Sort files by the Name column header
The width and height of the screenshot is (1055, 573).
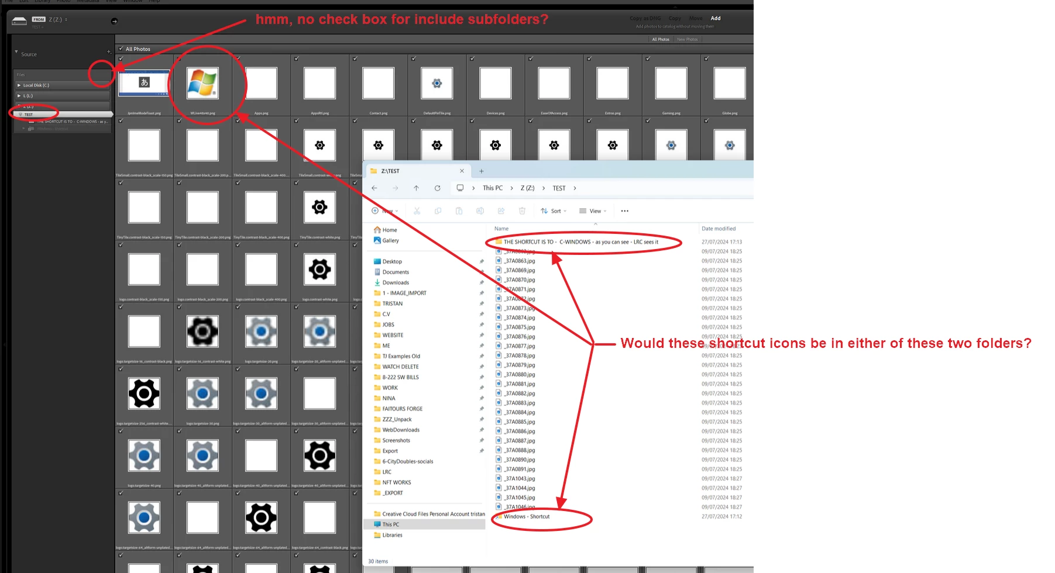pyautogui.click(x=501, y=229)
